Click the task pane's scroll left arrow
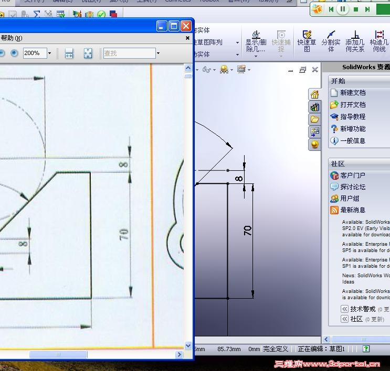The height and width of the screenshot is (371, 390). 326,339
